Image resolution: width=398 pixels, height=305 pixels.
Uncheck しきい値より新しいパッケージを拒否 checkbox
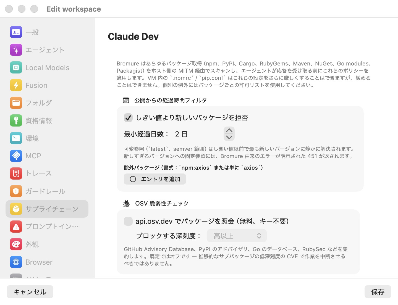click(128, 118)
